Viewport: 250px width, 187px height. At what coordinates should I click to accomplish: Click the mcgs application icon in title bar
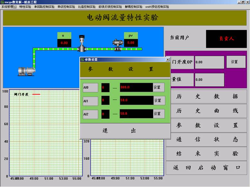point(2,2)
